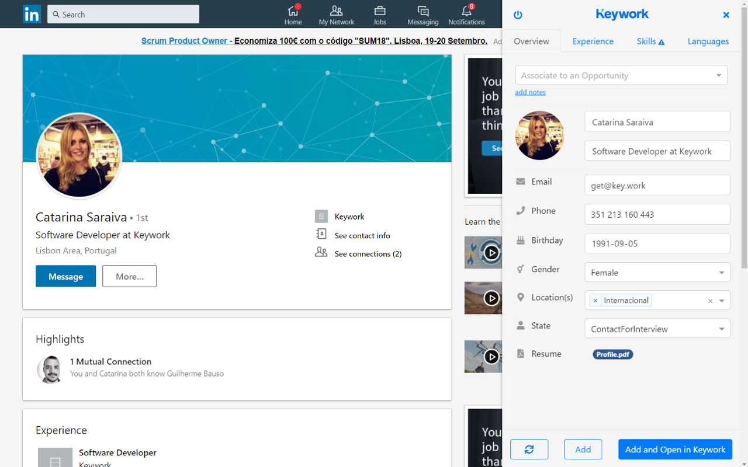This screenshot has width=748, height=467.
Task: Click Guilherme Bauso's mutual connection photo
Action: [50, 370]
